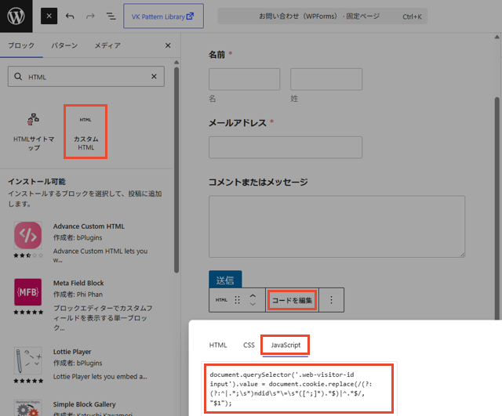Click the redo arrow icon
502x416 pixels.
point(90,16)
